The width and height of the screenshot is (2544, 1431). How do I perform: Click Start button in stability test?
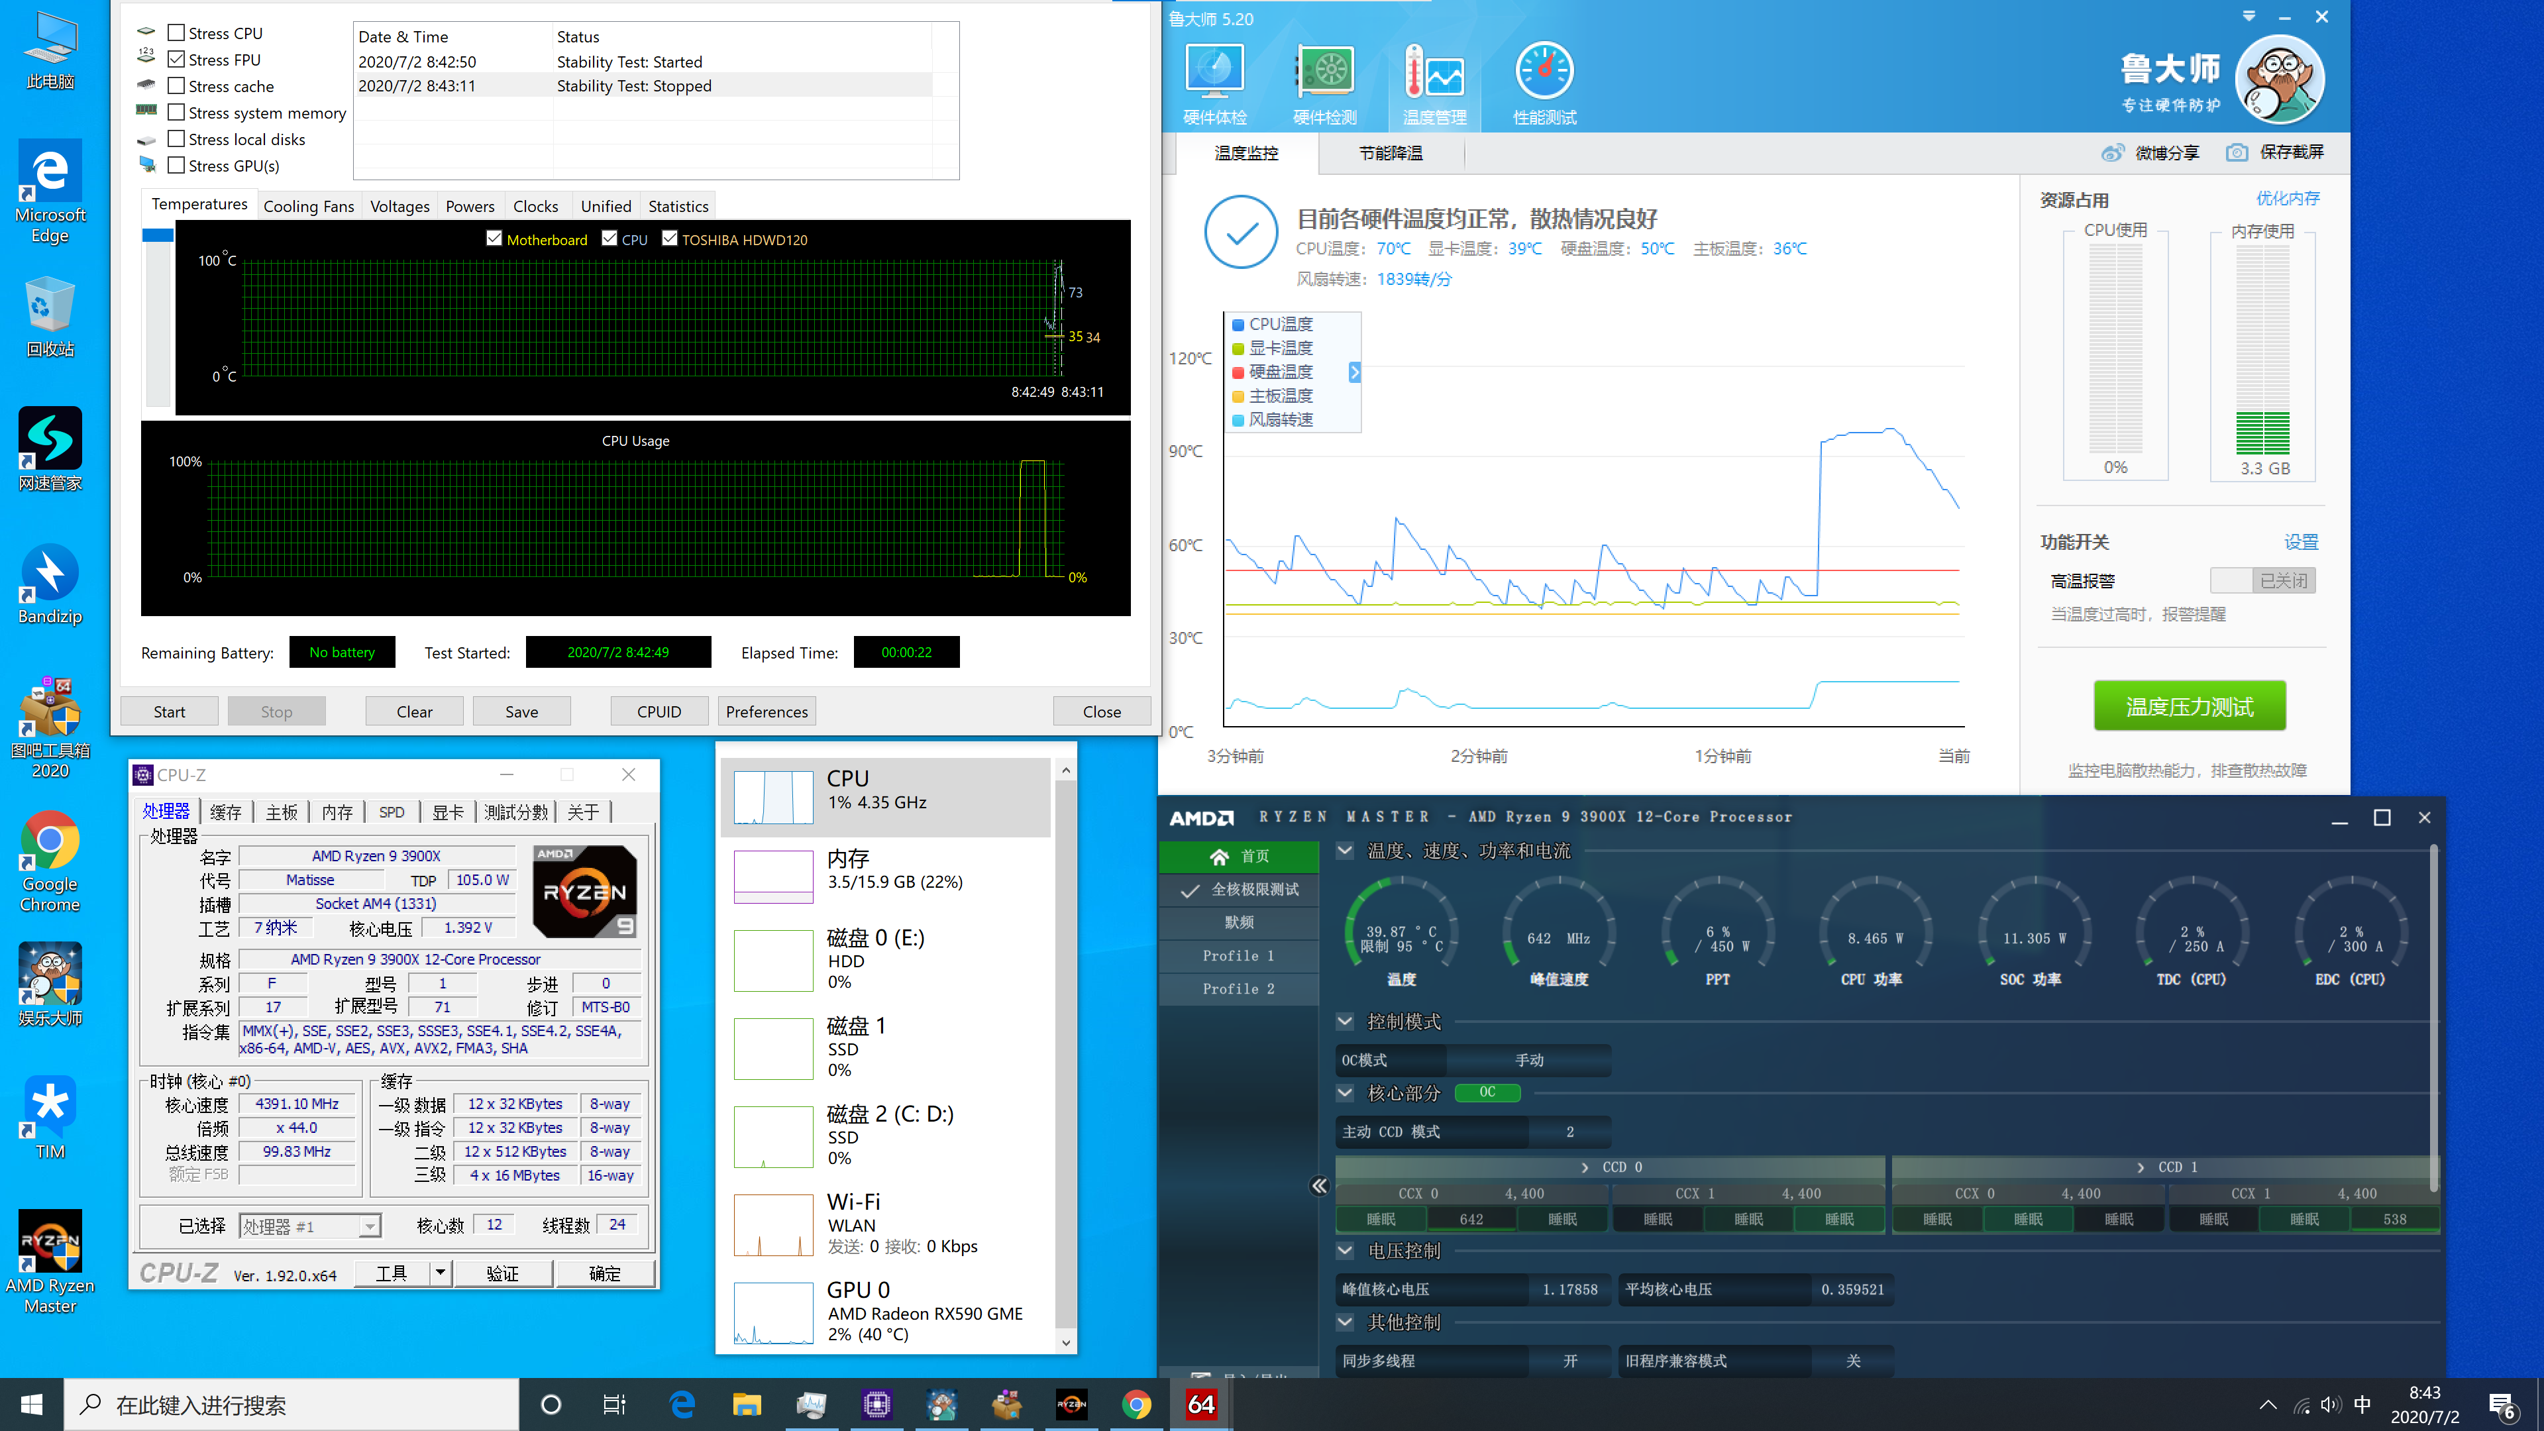169,711
